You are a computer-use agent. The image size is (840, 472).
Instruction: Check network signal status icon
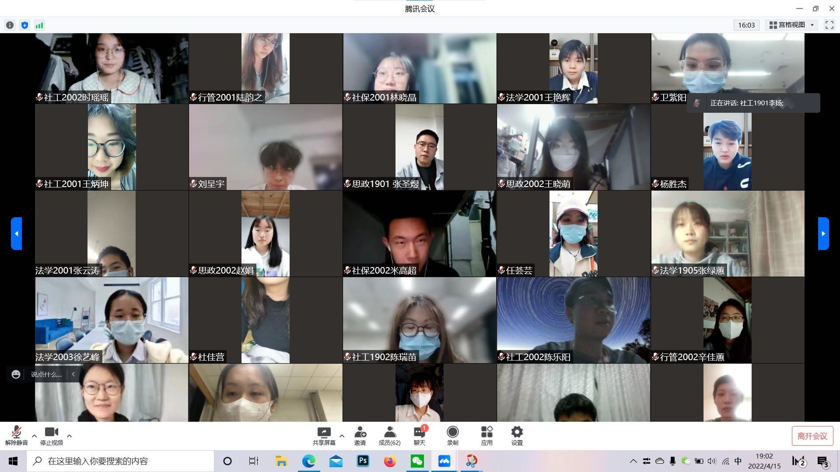click(x=39, y=25)
